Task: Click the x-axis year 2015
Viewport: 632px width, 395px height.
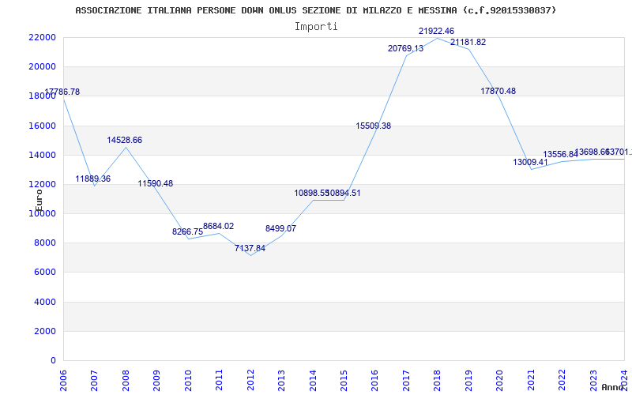Action: point(344,380)
